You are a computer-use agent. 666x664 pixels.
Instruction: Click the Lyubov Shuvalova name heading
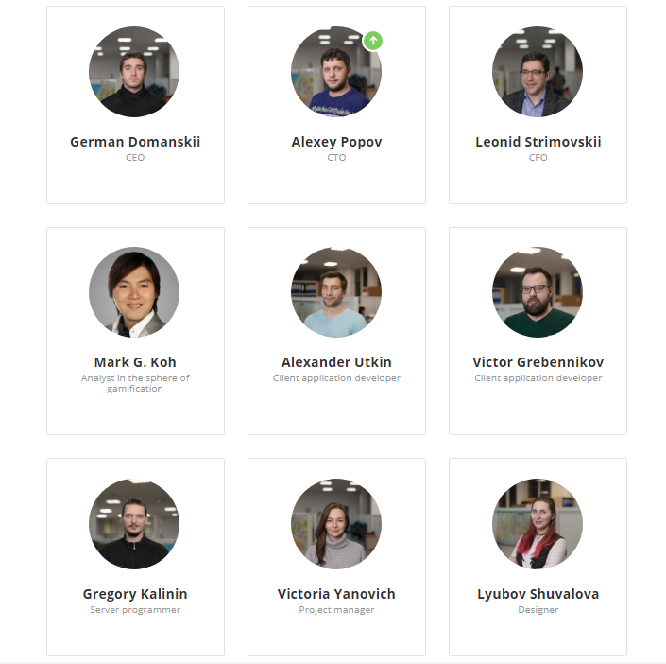pyautogui.click(x=538, y=594)
